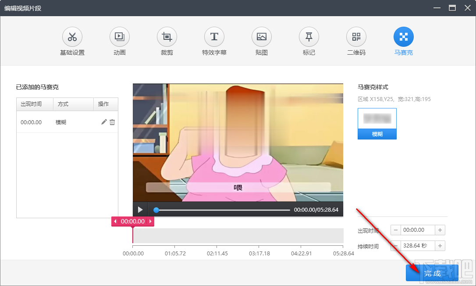The width and height of the screenshot is (476, 286).
Task: Click the video progress slider handle
Action: coord(156,210)
